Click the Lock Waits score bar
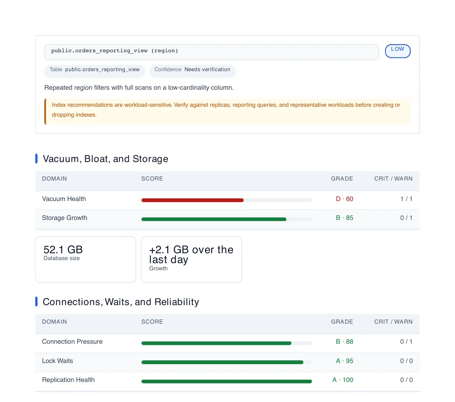 click(x=226, y=362)
